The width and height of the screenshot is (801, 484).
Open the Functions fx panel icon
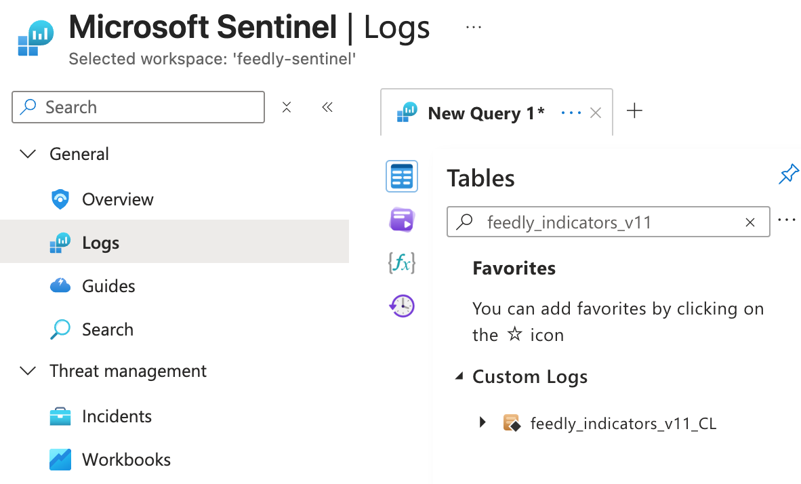[402, 263]
